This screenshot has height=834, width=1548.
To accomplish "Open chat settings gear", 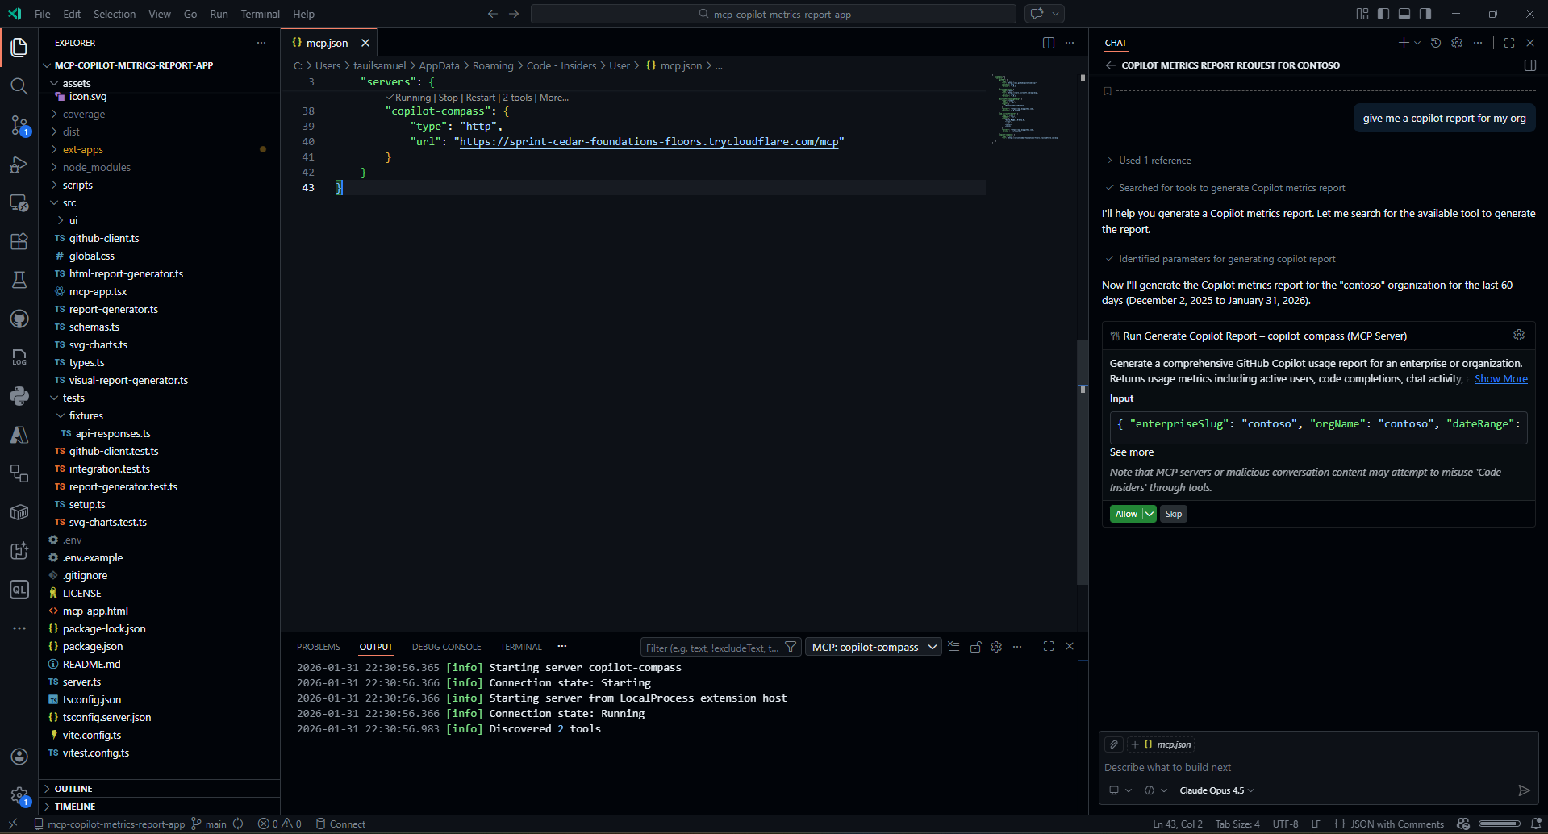I will tap(1457, 43).
